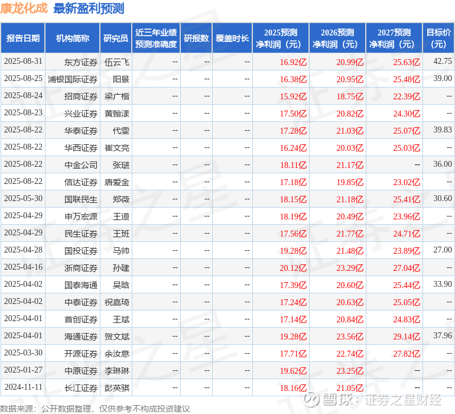Click analyst name 黄翰漾

click(117, 114)
